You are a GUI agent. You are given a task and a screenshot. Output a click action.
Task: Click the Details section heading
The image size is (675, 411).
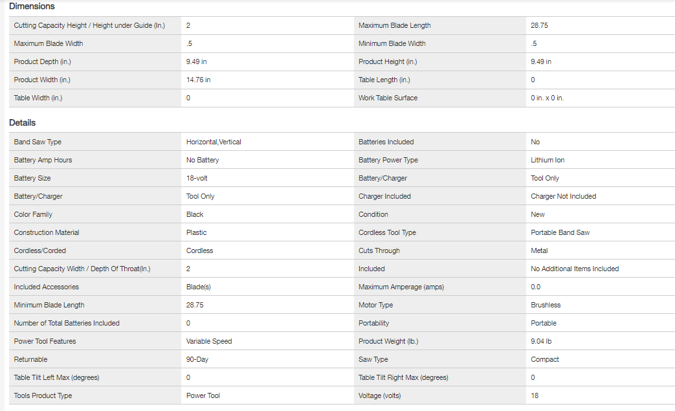(x=23, y=123)
